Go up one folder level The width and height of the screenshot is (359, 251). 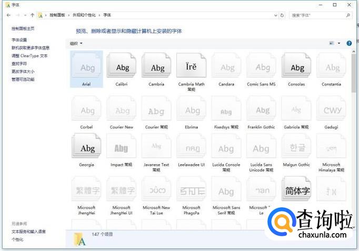(32, 15)
